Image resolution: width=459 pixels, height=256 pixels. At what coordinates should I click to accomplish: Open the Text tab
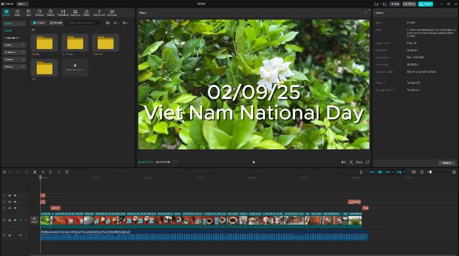pos(28,12)
